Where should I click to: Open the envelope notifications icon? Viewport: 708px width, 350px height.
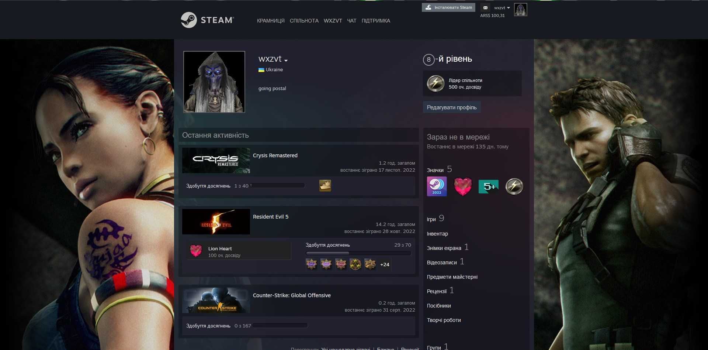[x=485, y=8]
